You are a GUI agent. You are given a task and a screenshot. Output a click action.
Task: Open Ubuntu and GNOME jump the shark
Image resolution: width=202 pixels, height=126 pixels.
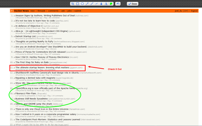pos(34,104)
